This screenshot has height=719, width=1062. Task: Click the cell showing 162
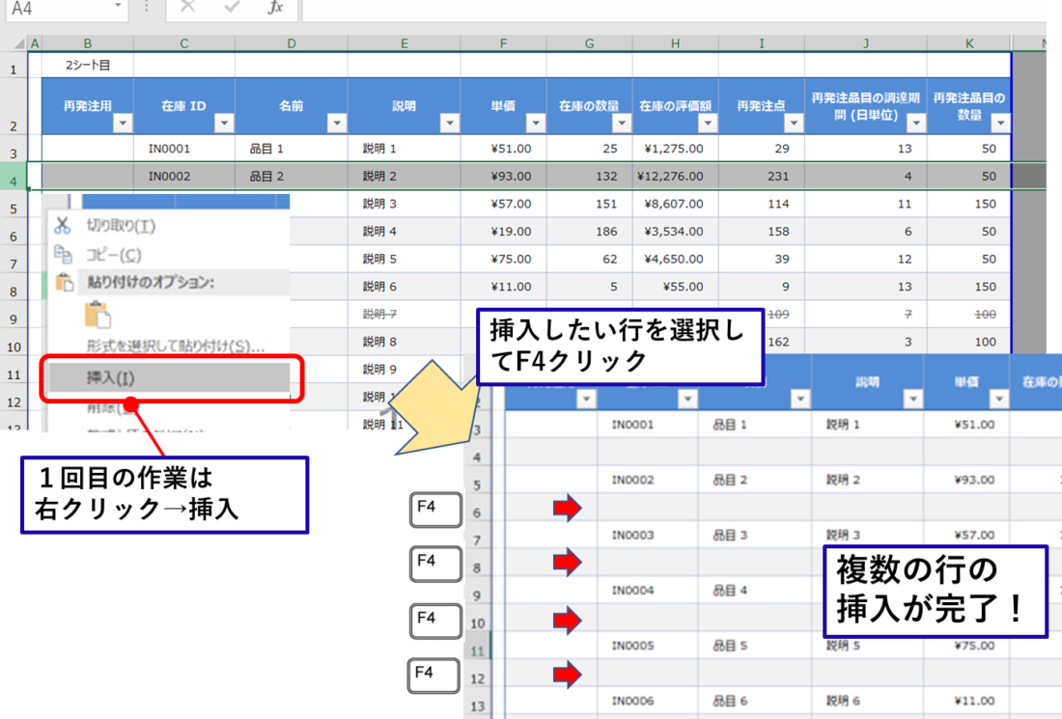pos(779,342)
